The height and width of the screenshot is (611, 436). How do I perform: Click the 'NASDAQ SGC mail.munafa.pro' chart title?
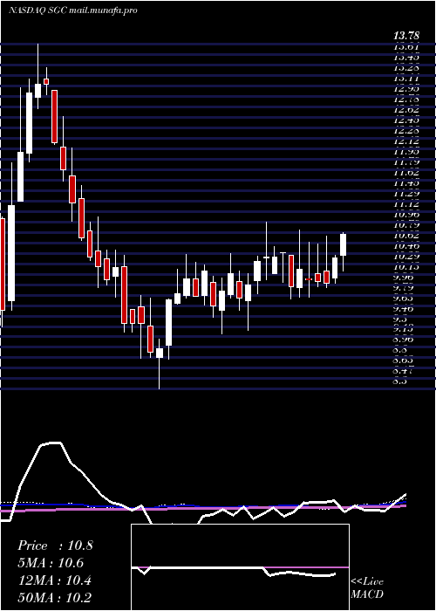pos(72,10)
